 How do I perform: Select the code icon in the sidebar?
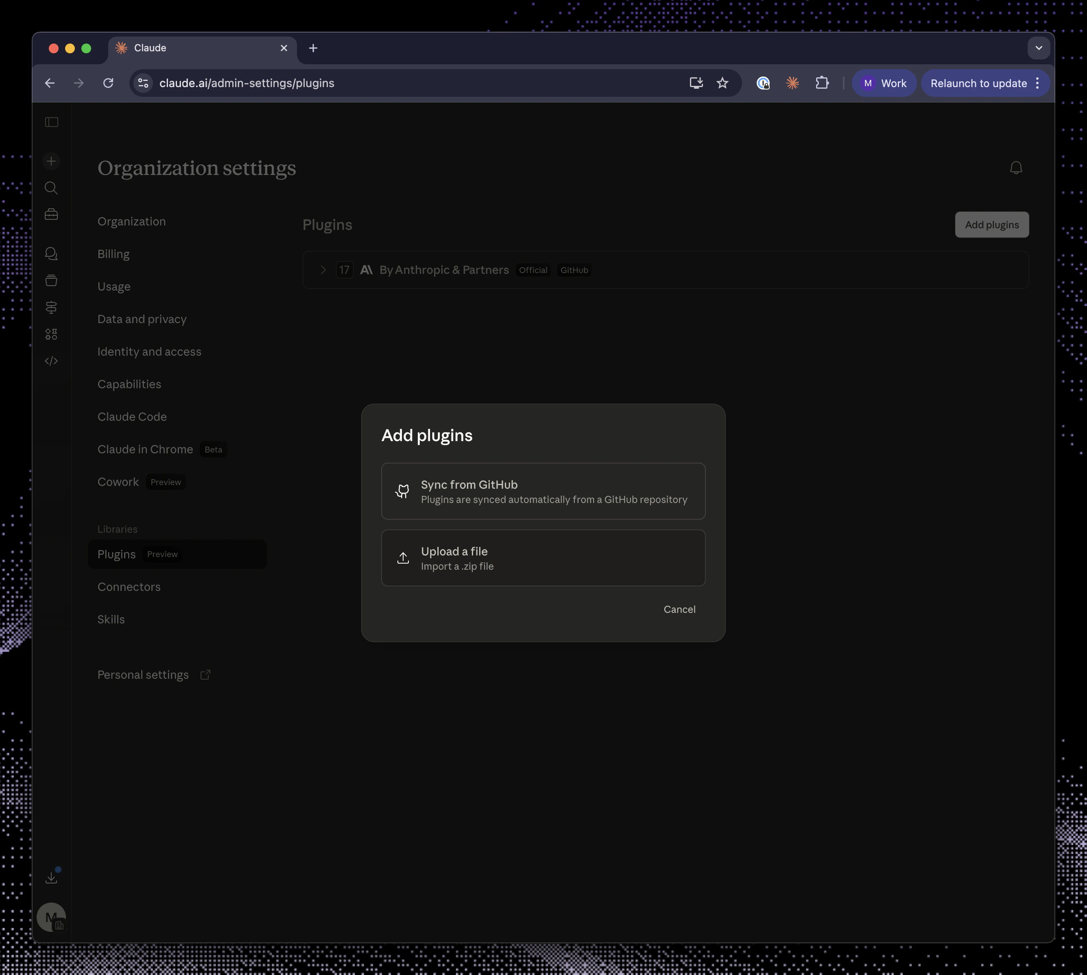tap(51, 361)
